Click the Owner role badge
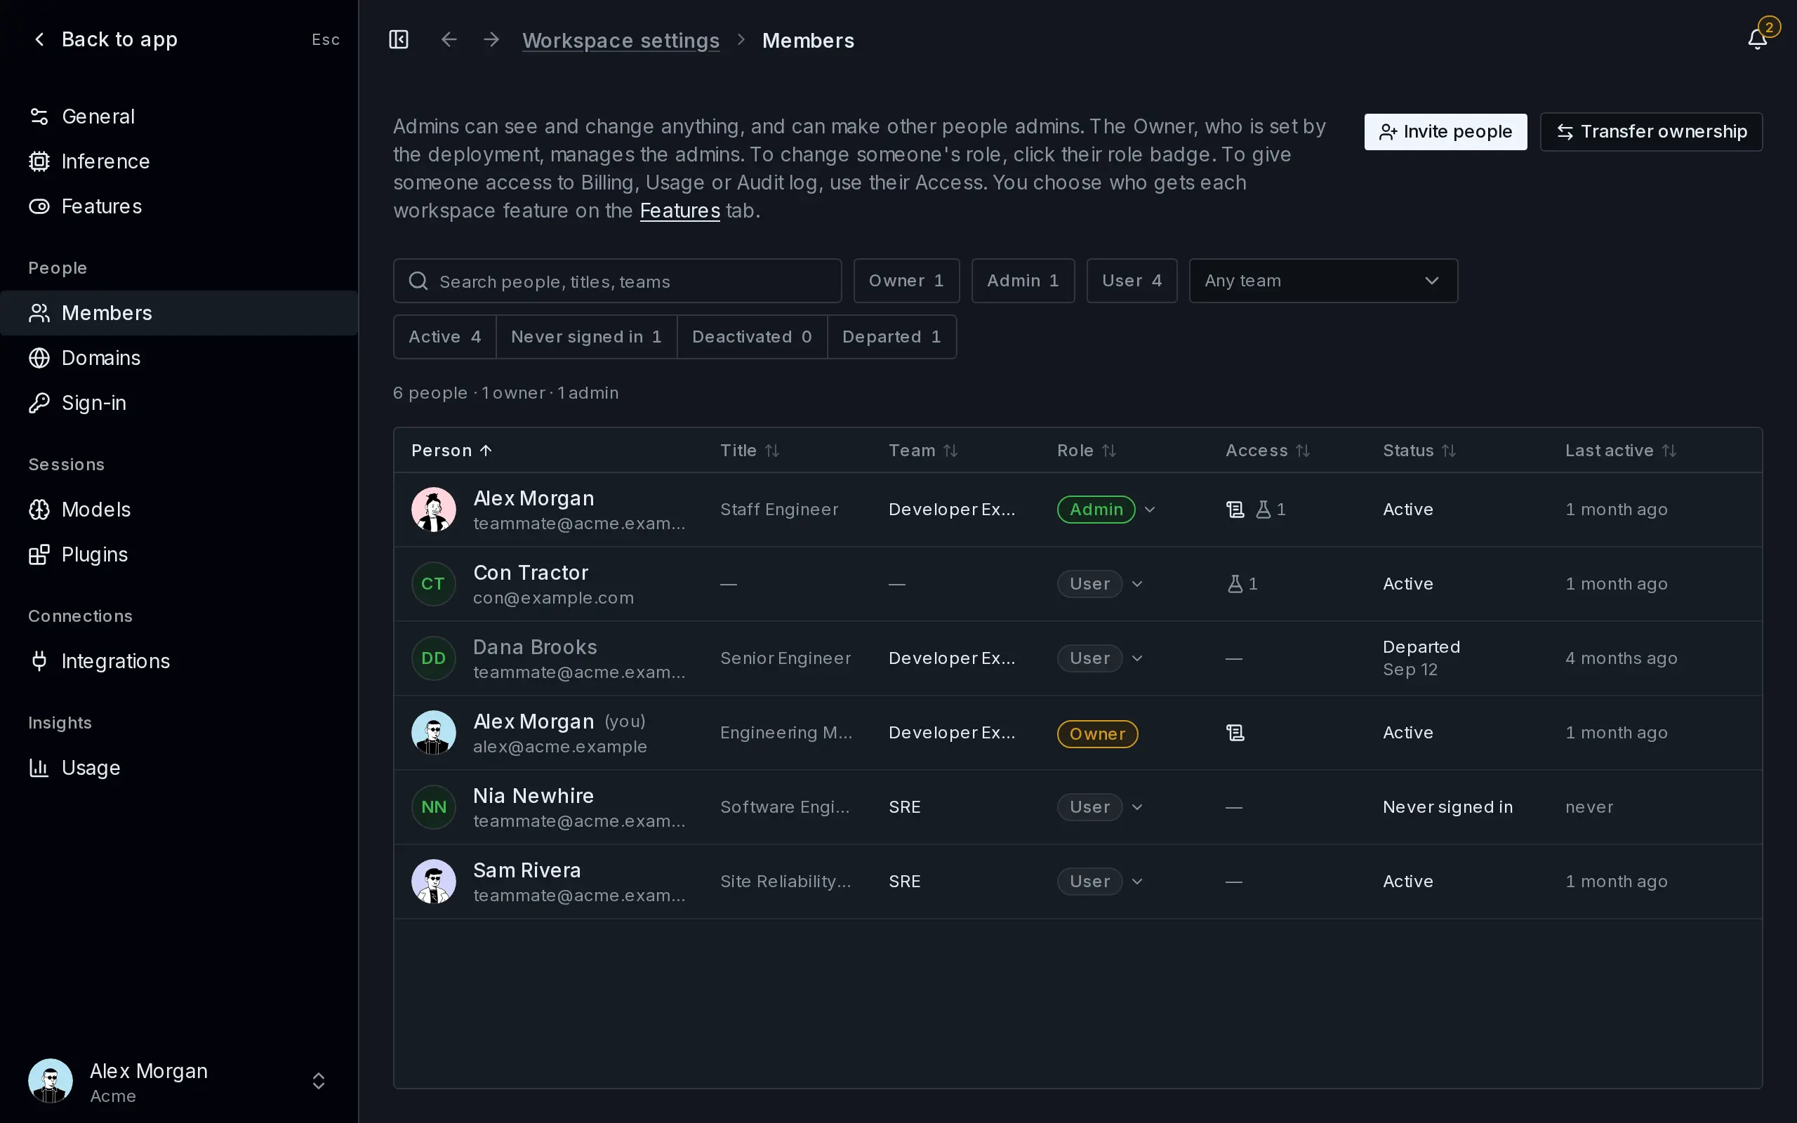 [1096, 734]
